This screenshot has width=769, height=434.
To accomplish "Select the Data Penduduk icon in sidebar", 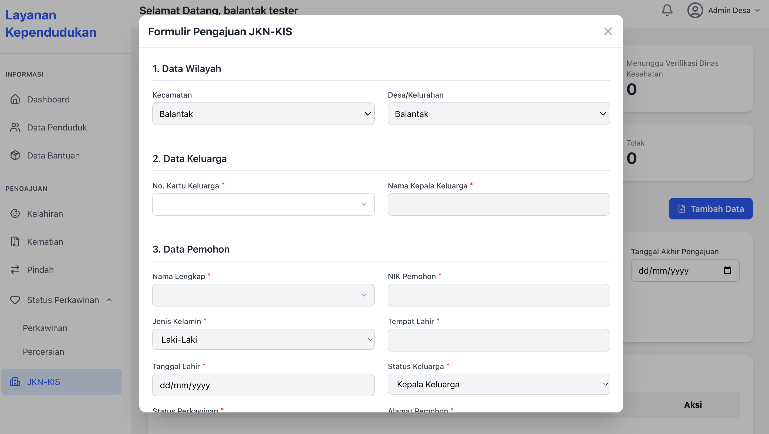I will coord(15,127).
